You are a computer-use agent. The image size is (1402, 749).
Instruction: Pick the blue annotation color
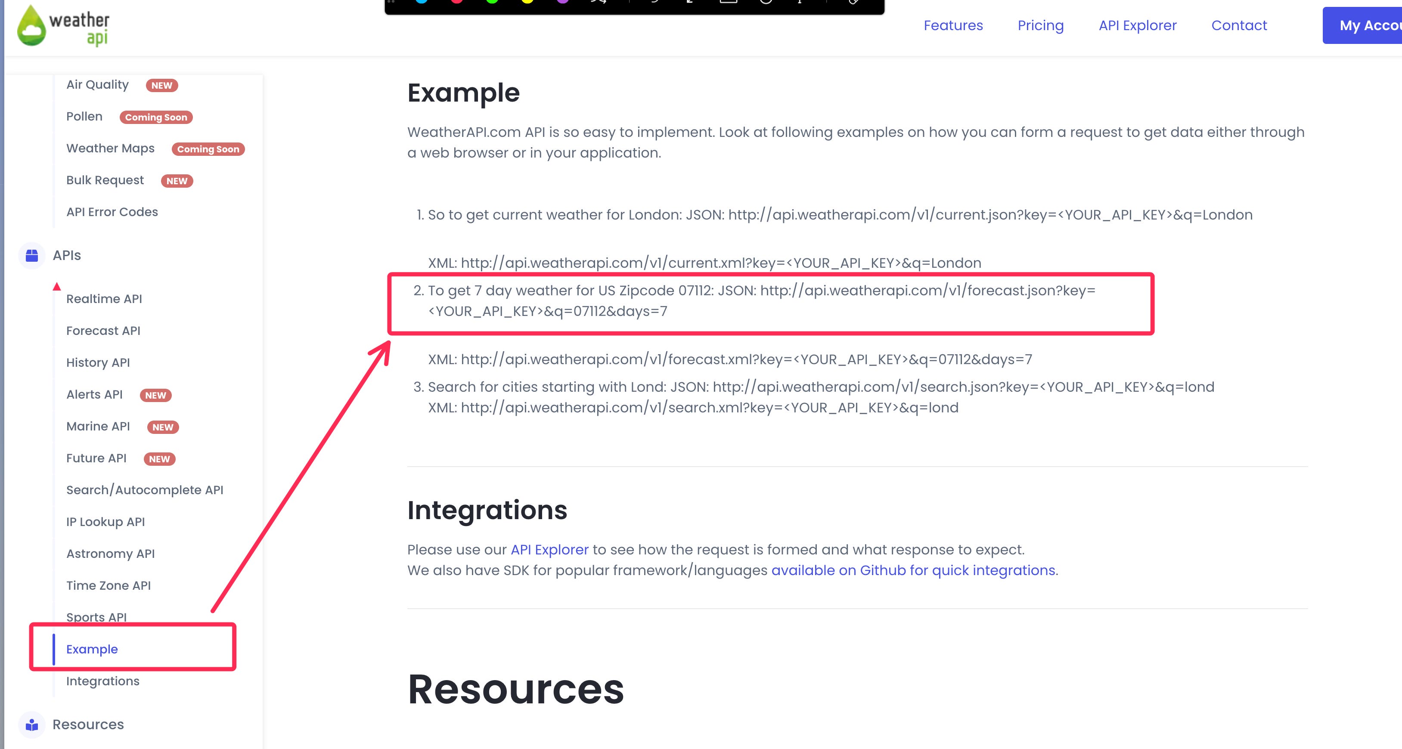(421, 2)
